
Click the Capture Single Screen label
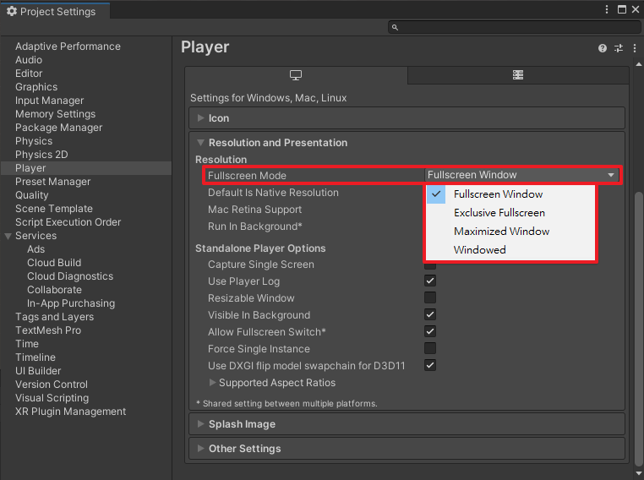pos(261,265)
